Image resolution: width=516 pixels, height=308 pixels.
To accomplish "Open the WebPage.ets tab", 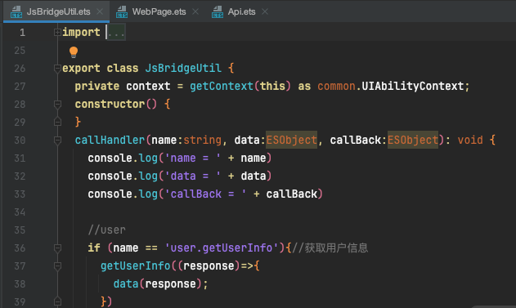I will coord(159,11).
